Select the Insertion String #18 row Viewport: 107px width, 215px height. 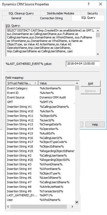tap(41, 146)
